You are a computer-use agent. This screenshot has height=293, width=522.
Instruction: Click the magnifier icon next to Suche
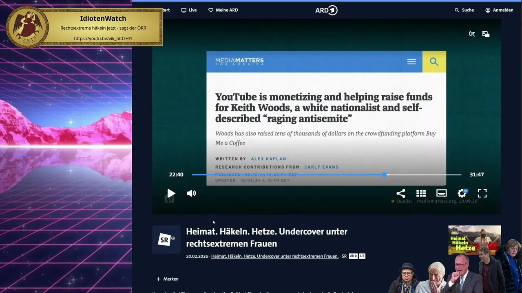457,10
